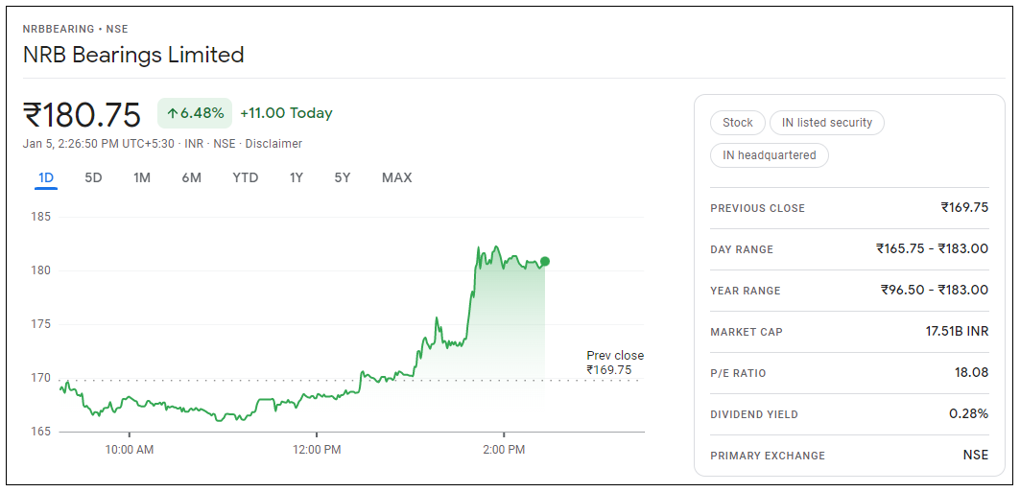1020x492 pixels.
Task: Click the Stock tag chip
Action: coord(738,123)
